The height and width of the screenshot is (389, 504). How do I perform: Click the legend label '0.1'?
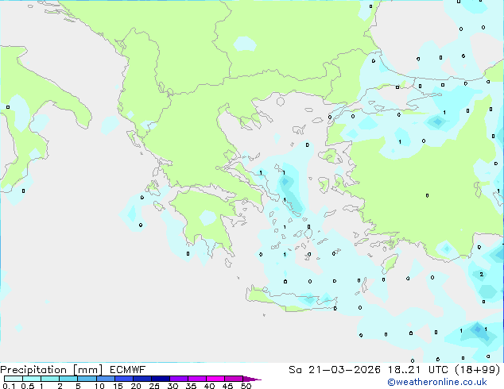coord(9,386)
